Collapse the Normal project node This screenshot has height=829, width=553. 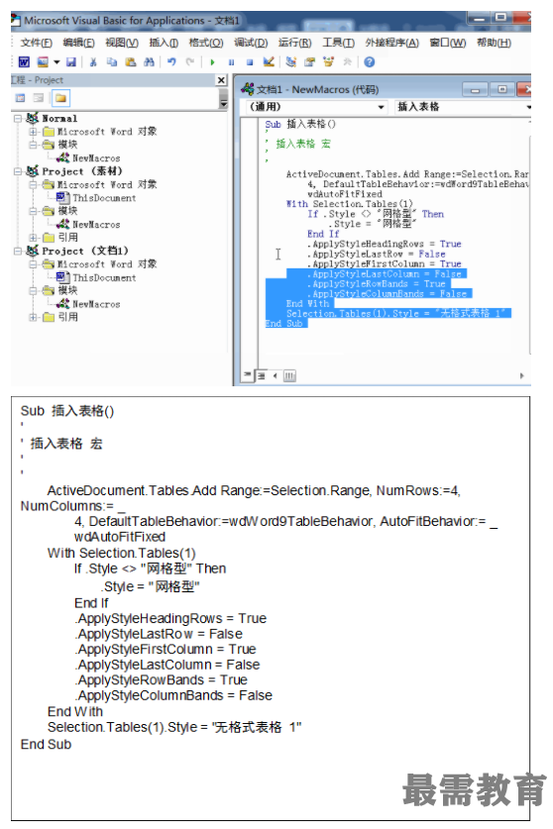click(18, 119)
